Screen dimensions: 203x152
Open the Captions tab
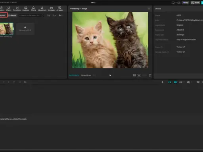point(26,9)
